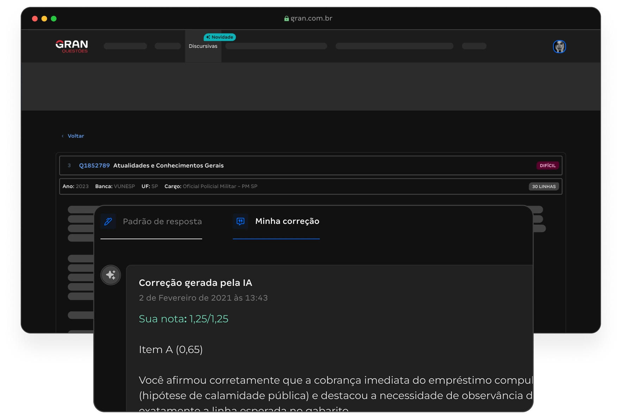Click the back chevron beside Voltar
This screenshot has height=419, width=622.
coord(63,136)
